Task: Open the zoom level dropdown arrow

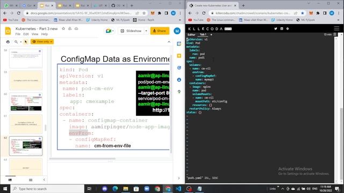Action: 20,42
